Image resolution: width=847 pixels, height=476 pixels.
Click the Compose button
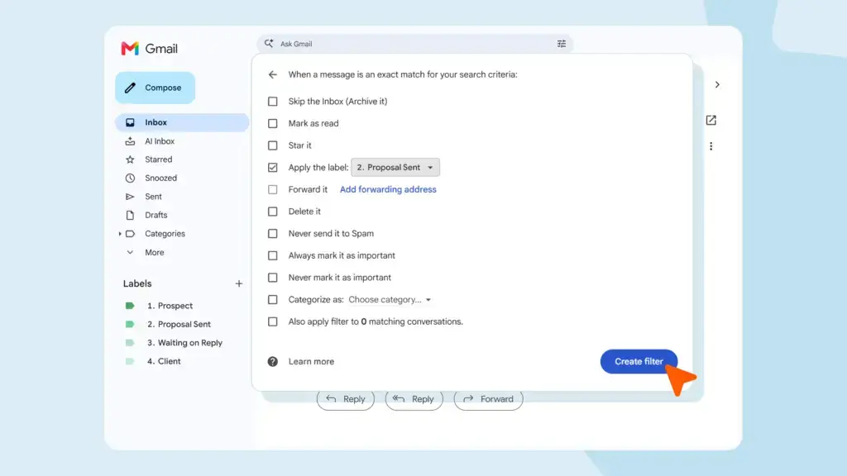155,88
